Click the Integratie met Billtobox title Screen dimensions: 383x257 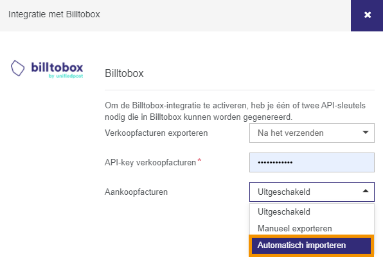[x=54, y=14]
